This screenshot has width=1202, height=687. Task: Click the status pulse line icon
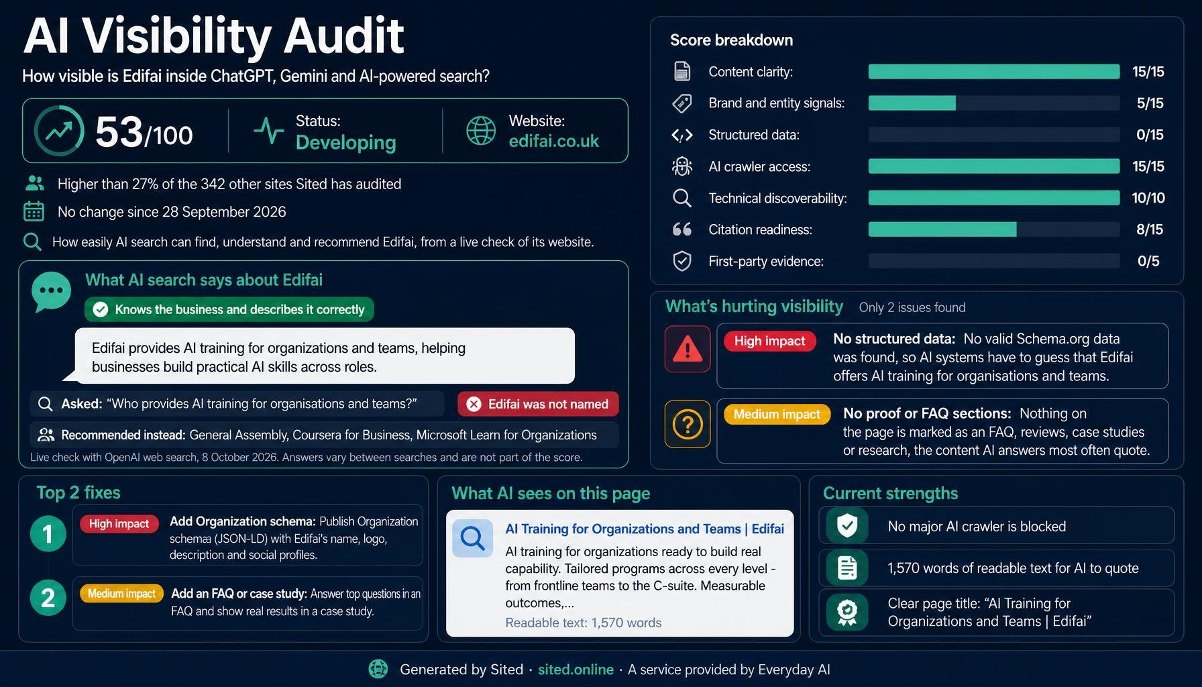(x=268, y=131)
